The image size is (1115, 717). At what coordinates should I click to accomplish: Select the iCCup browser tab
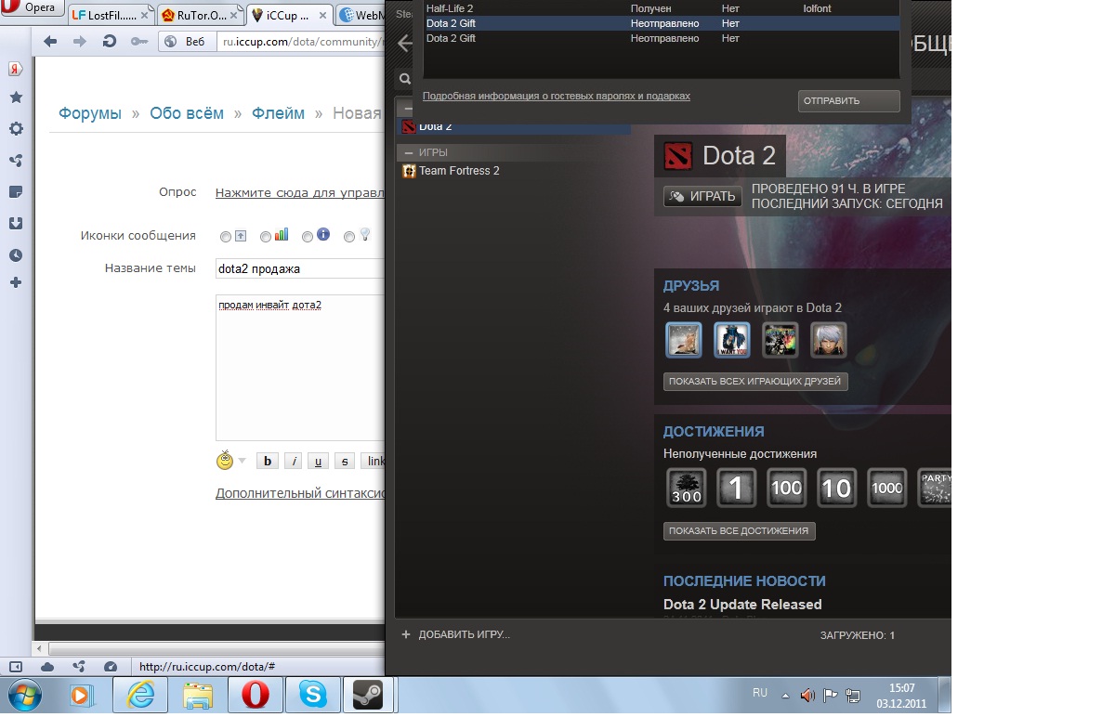288,15
